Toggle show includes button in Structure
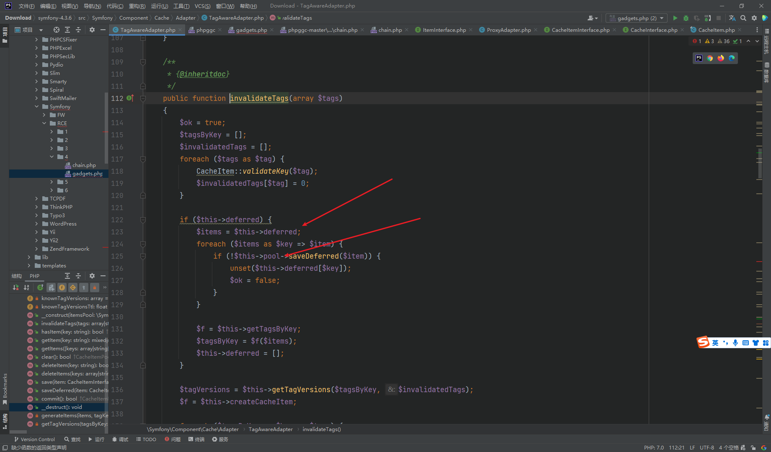The image size is (771, 452). point(51,288)
